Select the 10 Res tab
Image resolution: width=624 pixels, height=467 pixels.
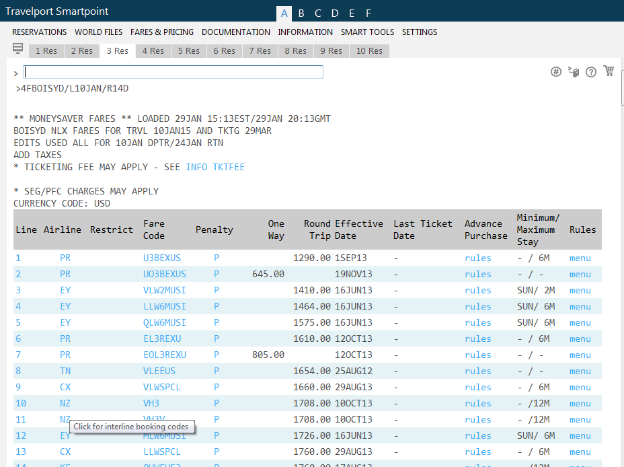pos(369,51)
